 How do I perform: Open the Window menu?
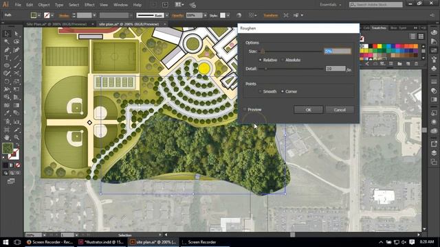[x=120, y=5]
